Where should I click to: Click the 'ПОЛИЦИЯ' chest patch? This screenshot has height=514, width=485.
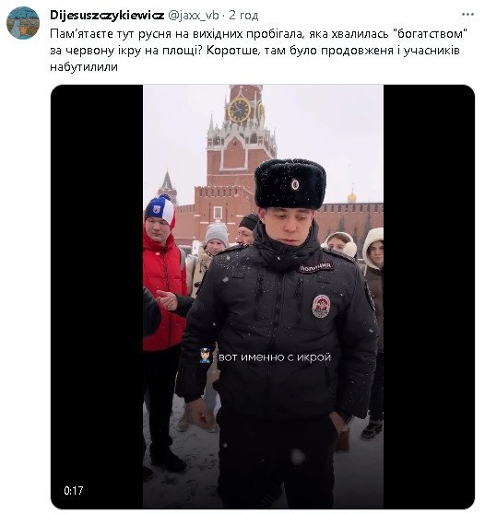[x=316, y=266]
